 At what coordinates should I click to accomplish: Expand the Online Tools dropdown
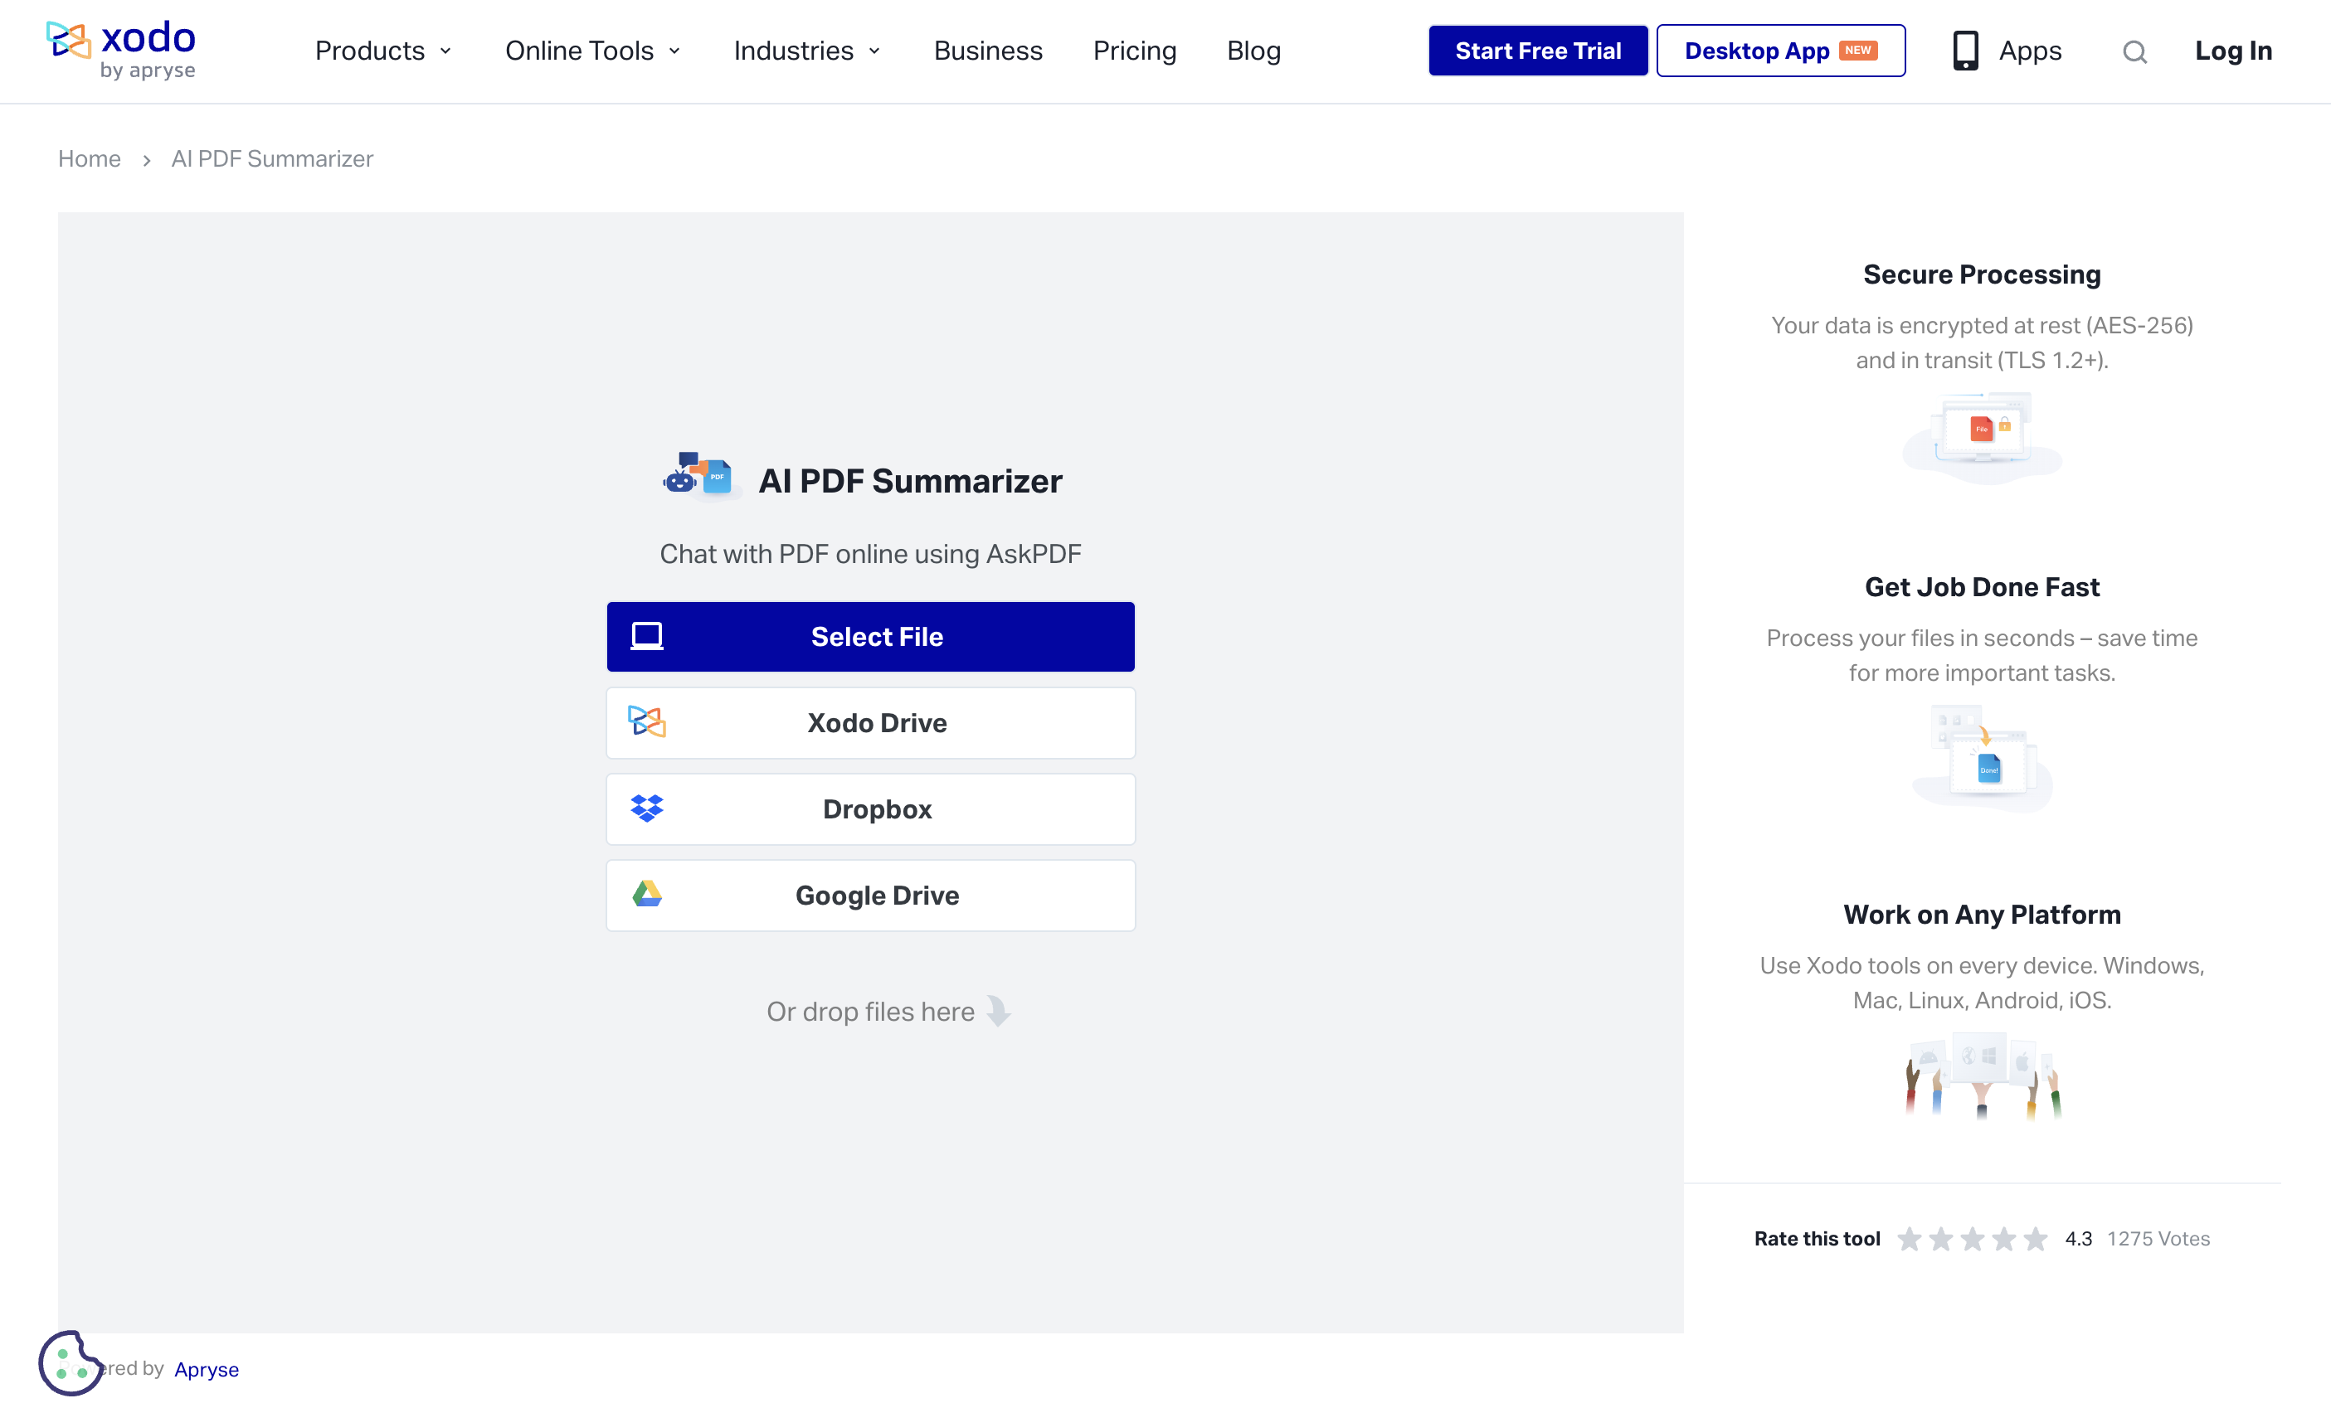tap(592, 51)
